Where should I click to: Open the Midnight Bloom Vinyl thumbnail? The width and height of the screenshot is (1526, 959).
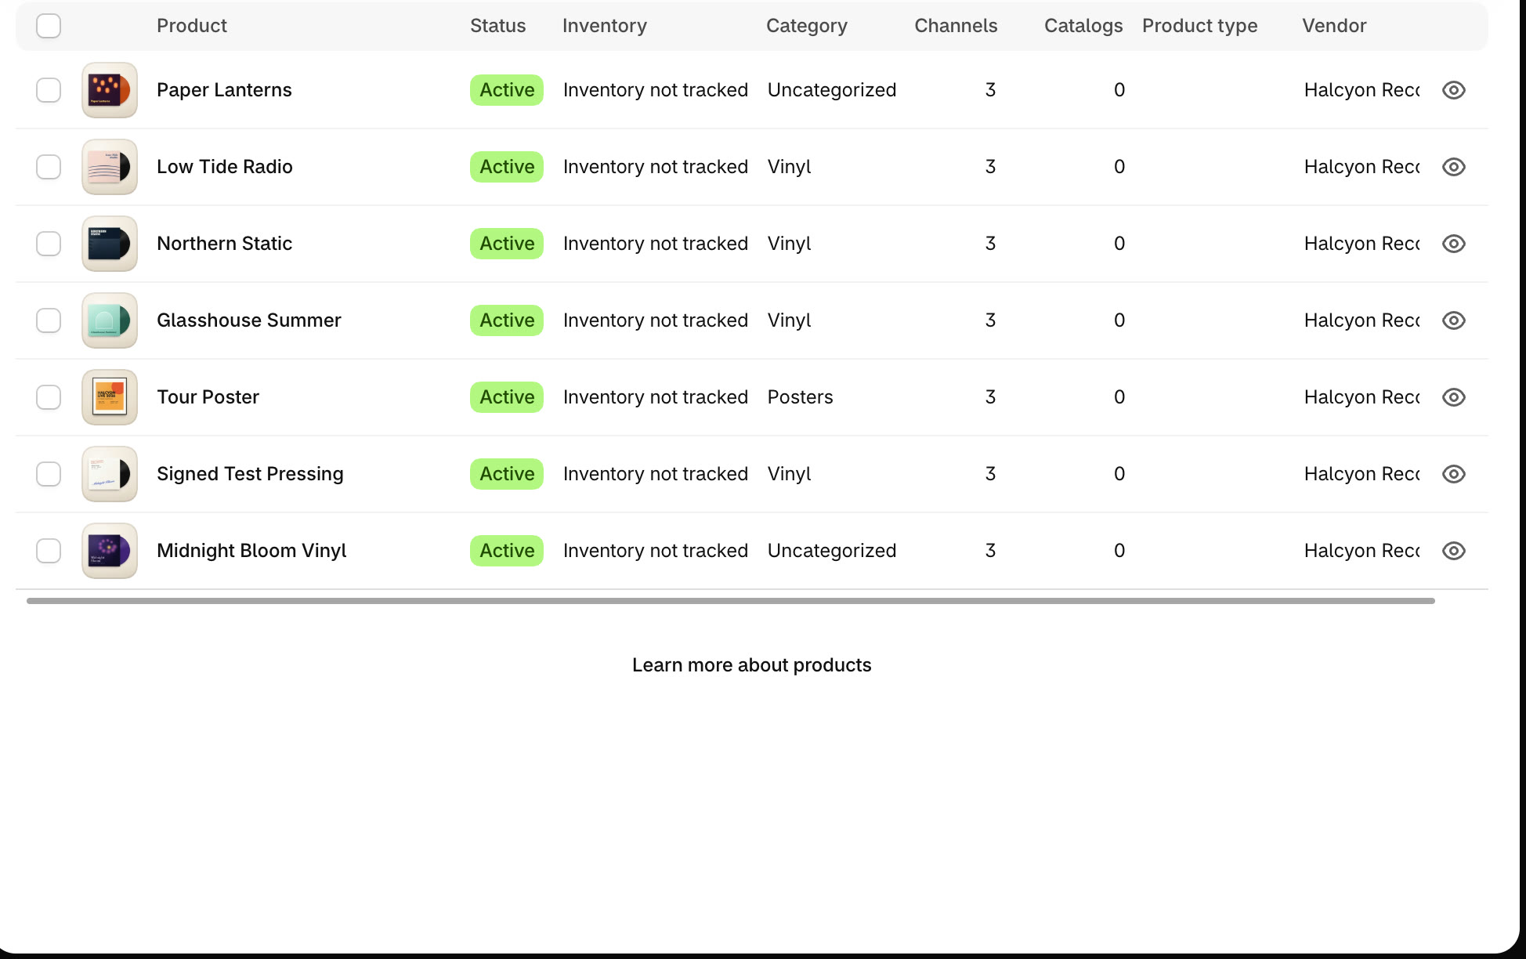pos(110,551)
